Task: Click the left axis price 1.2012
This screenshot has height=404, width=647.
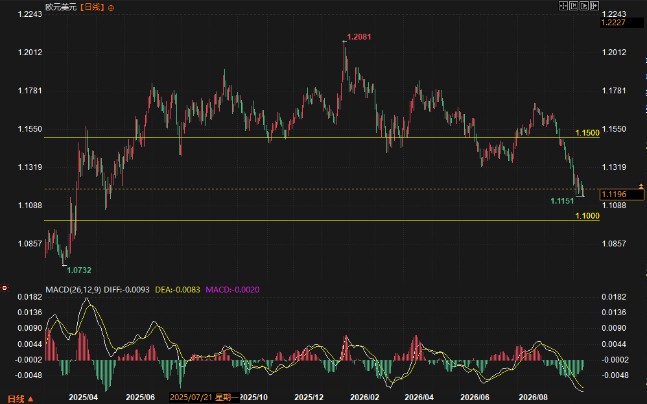Action: 30,53
